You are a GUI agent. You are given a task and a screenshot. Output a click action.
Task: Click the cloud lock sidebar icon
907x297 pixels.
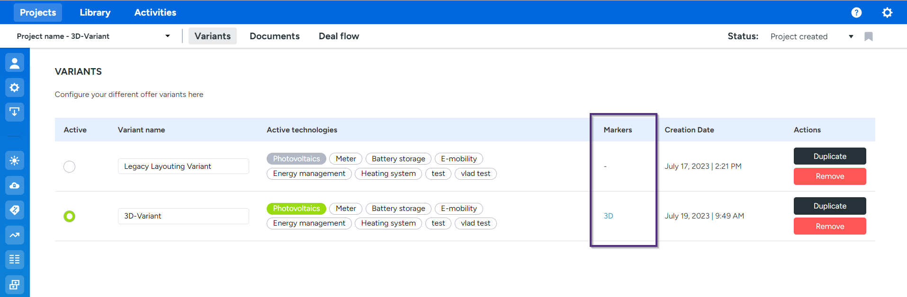[x=15, y=185]
